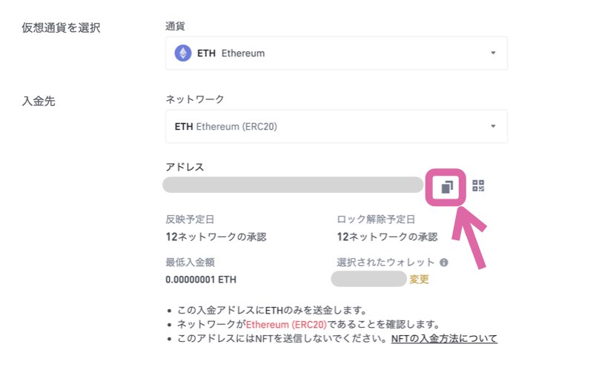Click the ロック解除予定日 label
593x367 pixels.
(x=376, y=219)
